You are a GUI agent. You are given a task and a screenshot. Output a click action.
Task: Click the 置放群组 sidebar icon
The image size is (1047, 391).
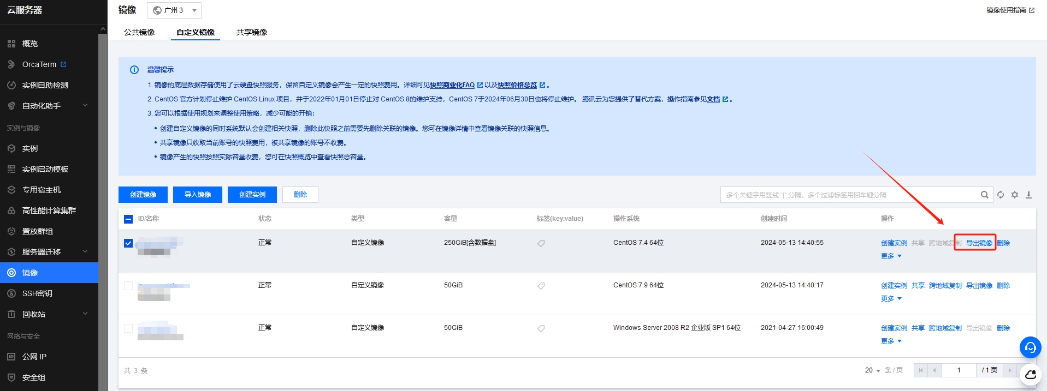click(11, 231)
